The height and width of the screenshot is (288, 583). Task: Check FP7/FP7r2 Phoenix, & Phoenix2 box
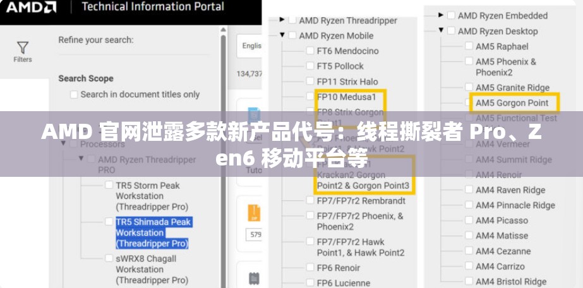click(310, 215)
